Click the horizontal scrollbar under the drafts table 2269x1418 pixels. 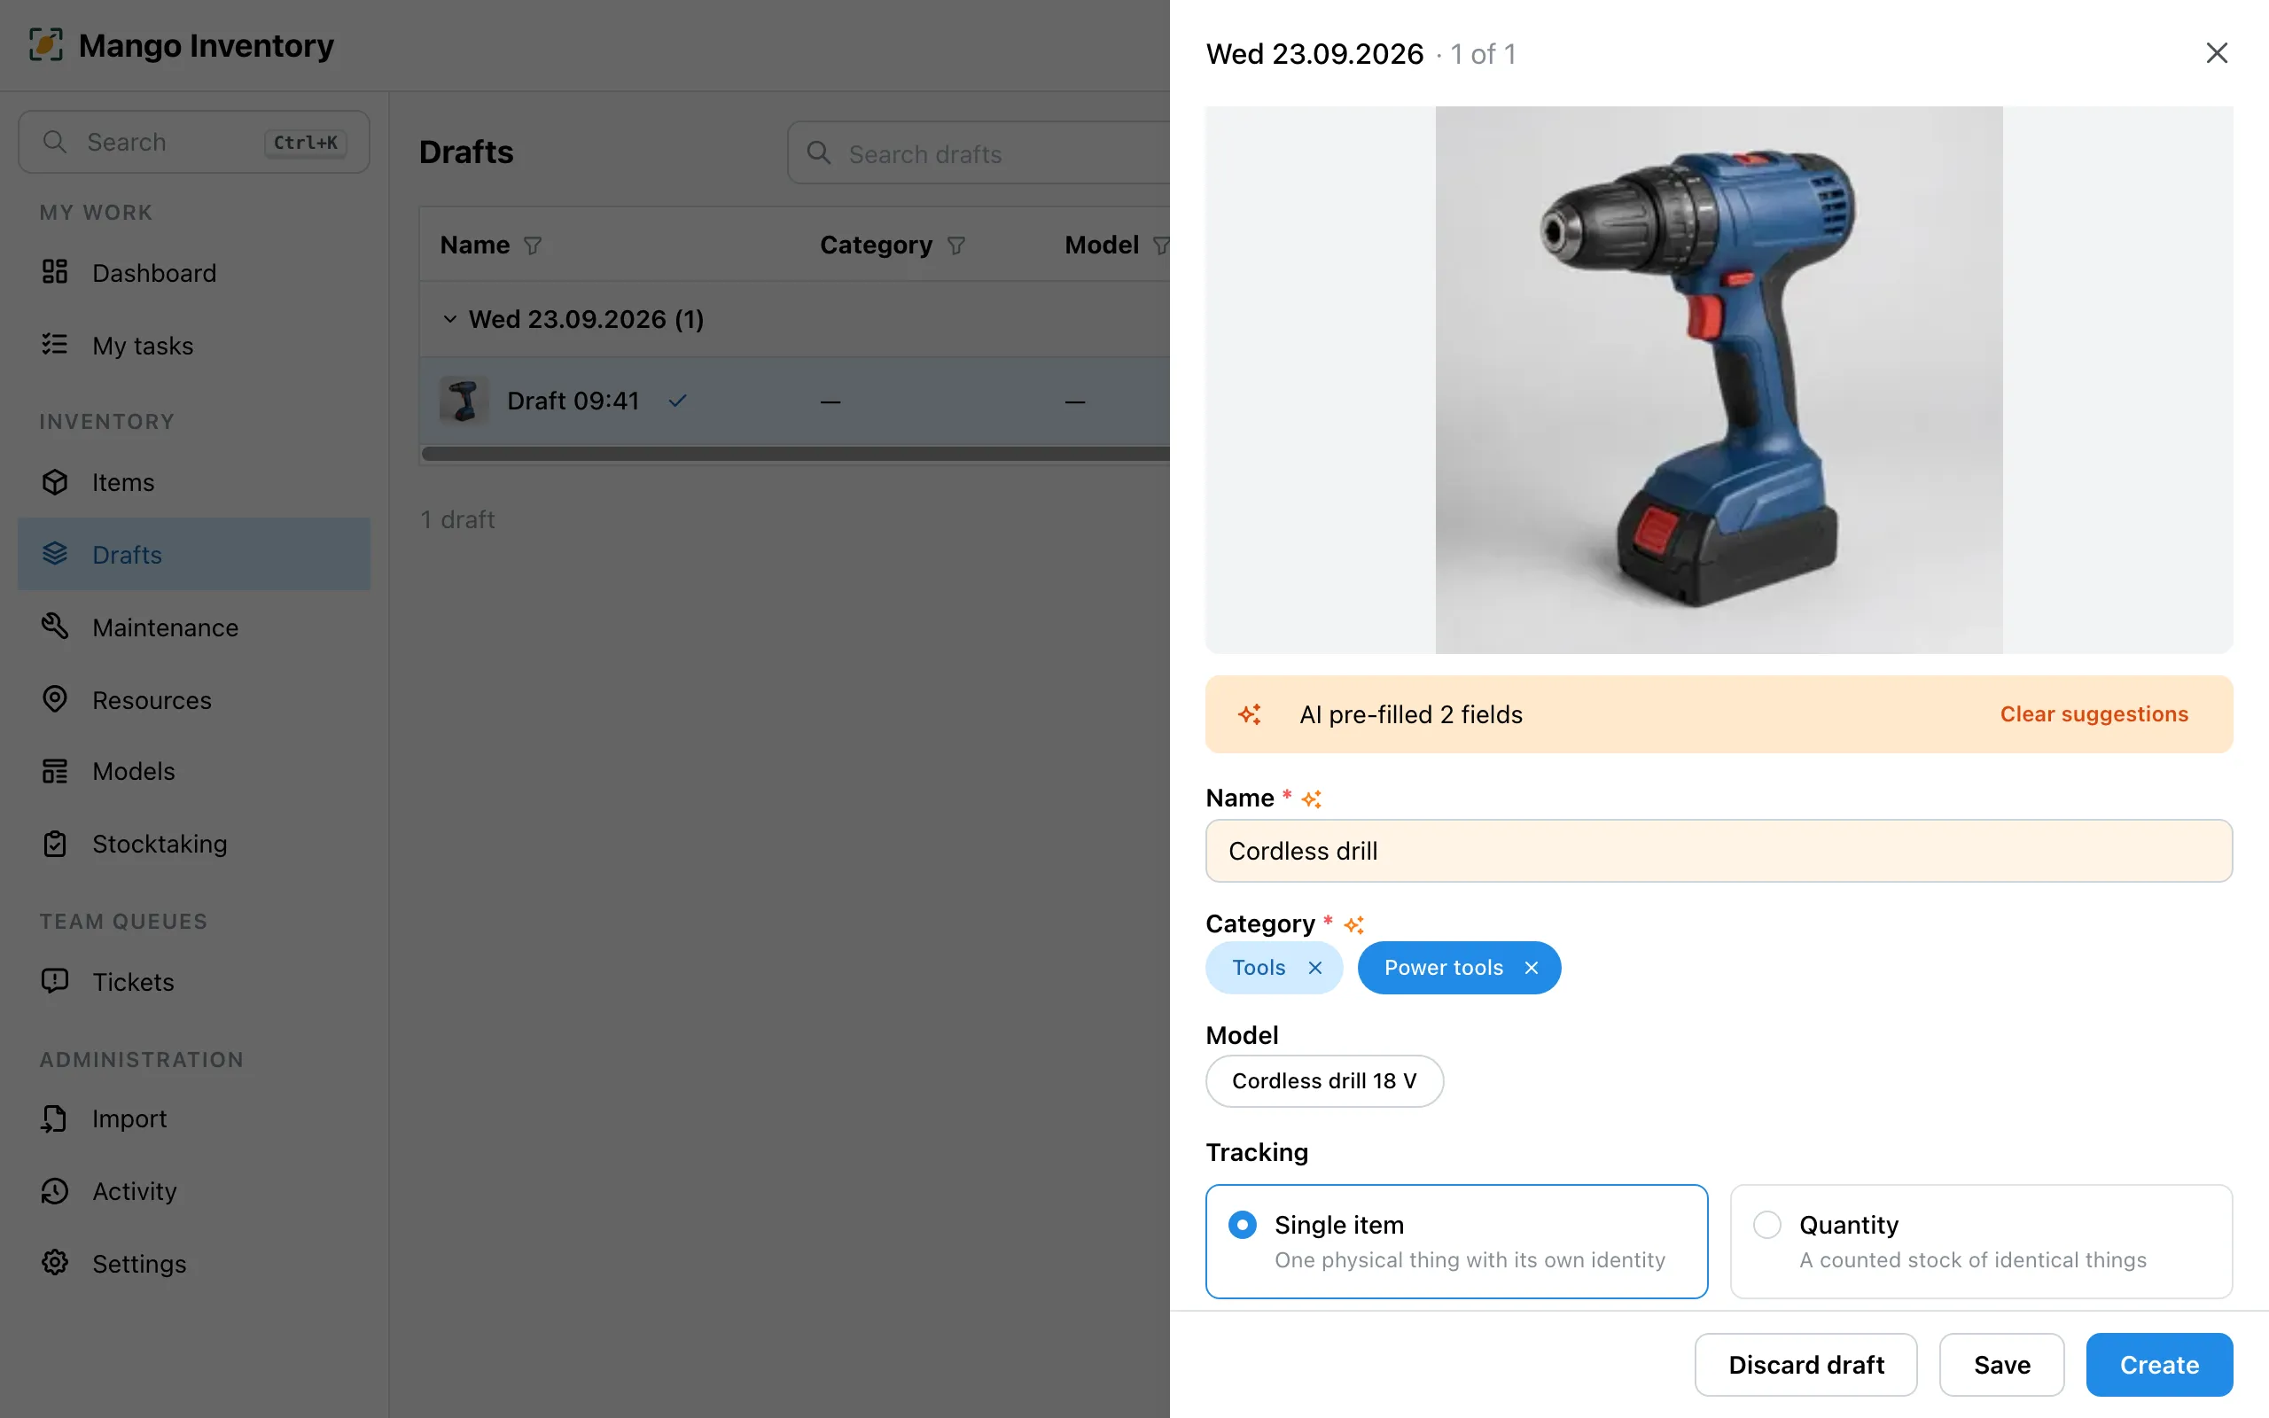(x=795, y=454)
